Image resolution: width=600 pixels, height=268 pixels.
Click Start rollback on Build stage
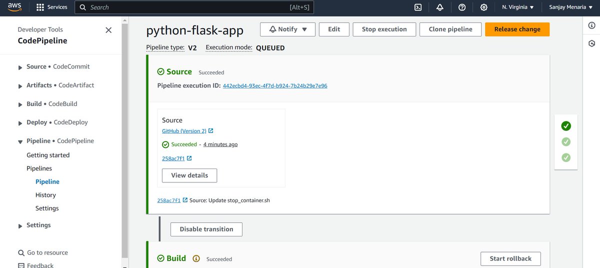point(510,259)
